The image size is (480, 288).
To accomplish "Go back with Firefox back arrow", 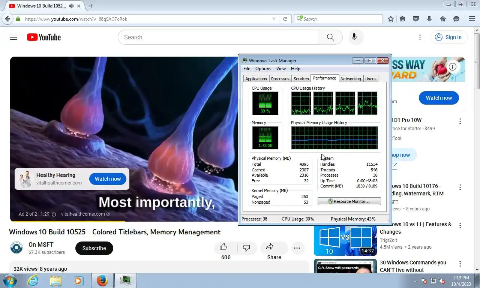I will click(x=7, y=19).
